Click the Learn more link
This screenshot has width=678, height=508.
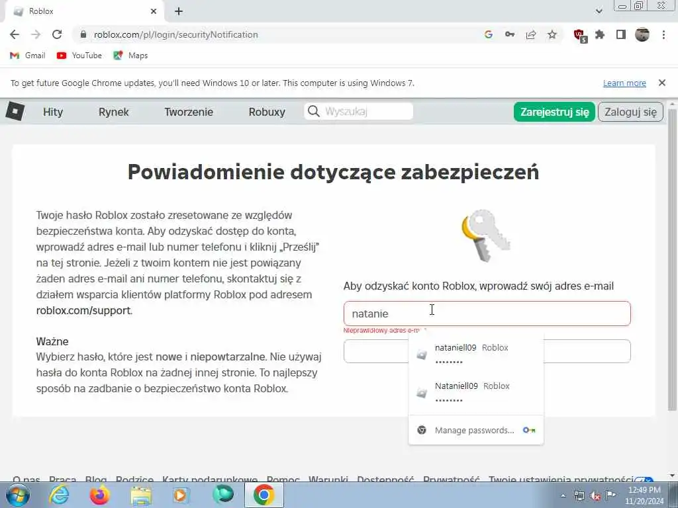coord(624,83)
